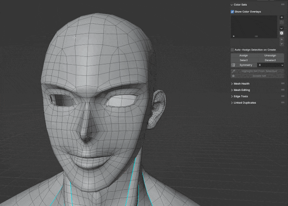The height and width of the screenshot is (206, 288).
Task: Click the Deselect button
Action: point(270,60)
